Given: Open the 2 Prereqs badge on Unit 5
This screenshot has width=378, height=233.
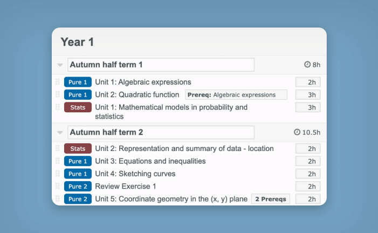Looking at the screenshot, I should click(271, 199).
